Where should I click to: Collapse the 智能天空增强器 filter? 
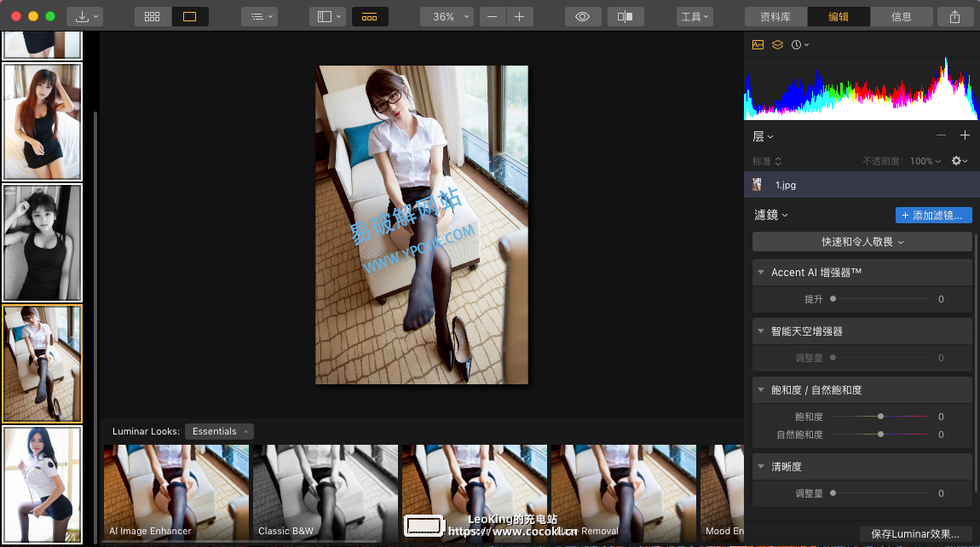[761, 331]
